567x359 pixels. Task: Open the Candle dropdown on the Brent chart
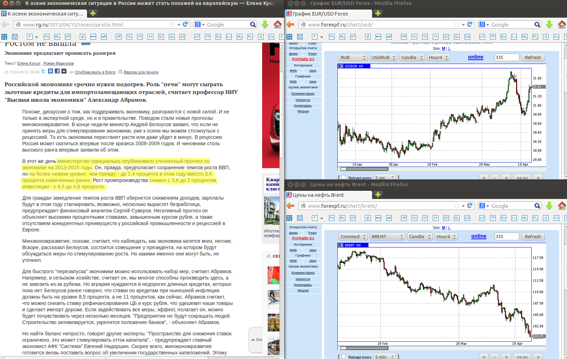(x=420, y=236)
